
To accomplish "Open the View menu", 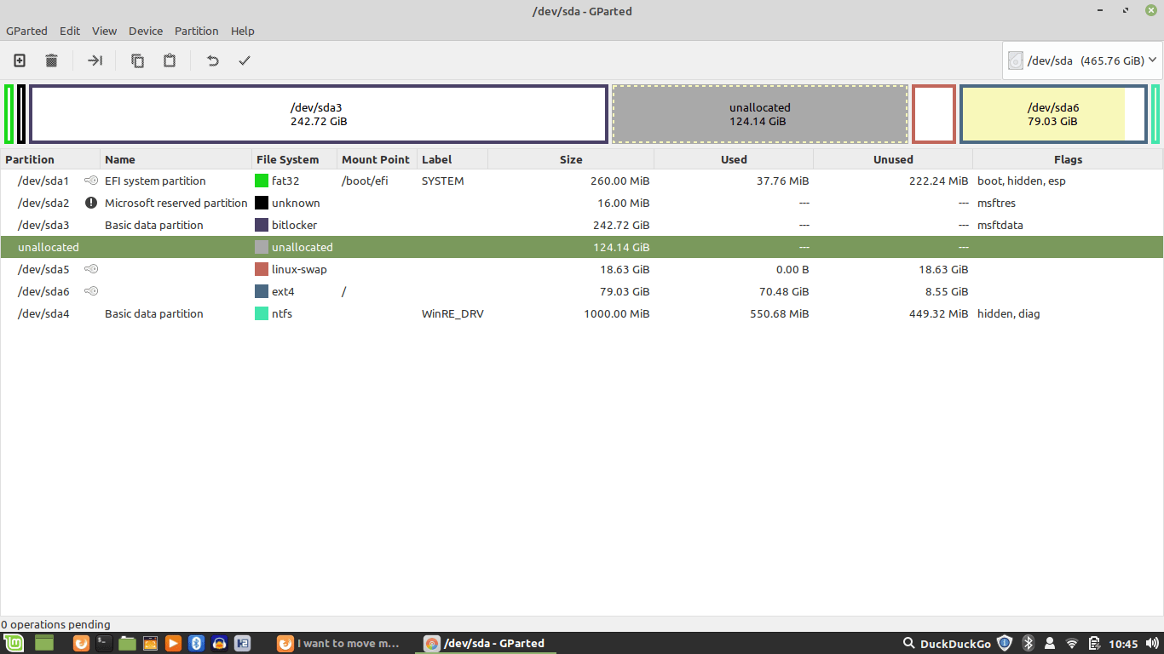I will click(x=104, y=31).
